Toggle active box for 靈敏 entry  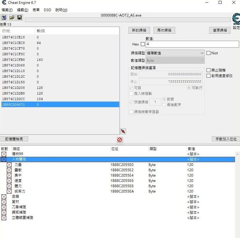click(x=9, y=170)
